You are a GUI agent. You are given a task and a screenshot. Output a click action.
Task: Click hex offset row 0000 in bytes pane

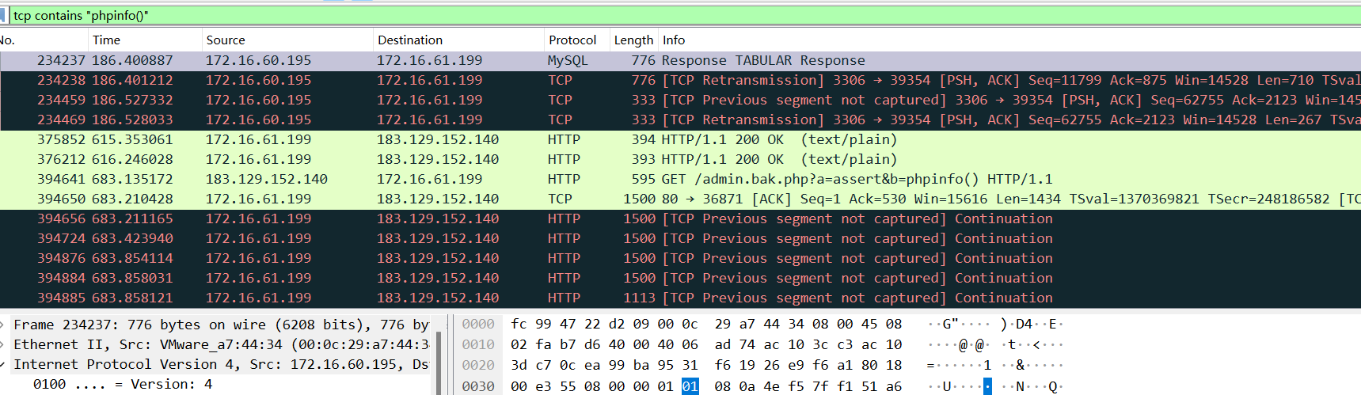point(478,325)
